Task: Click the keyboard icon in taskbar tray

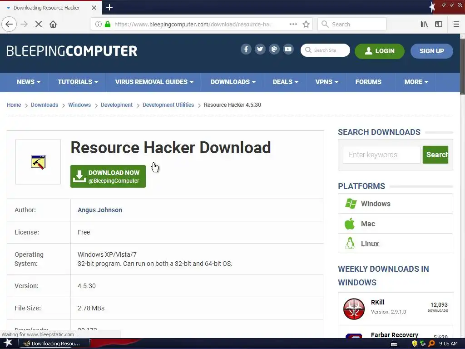Action: (x=394, y=344)
